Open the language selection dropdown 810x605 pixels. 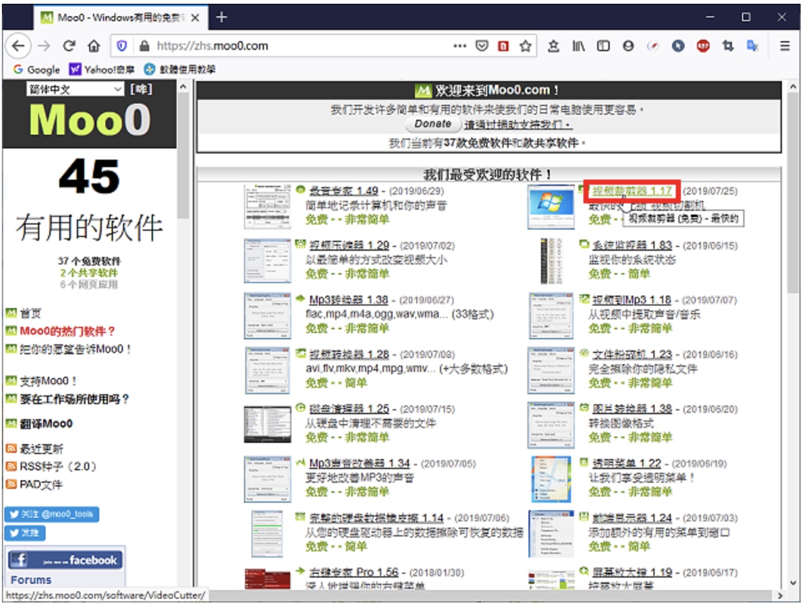click(75, 89)
